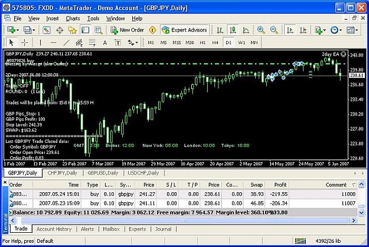Switch to GBPUSD,Daily chart tab
The image size is (369, 247).
click(103, 173)
